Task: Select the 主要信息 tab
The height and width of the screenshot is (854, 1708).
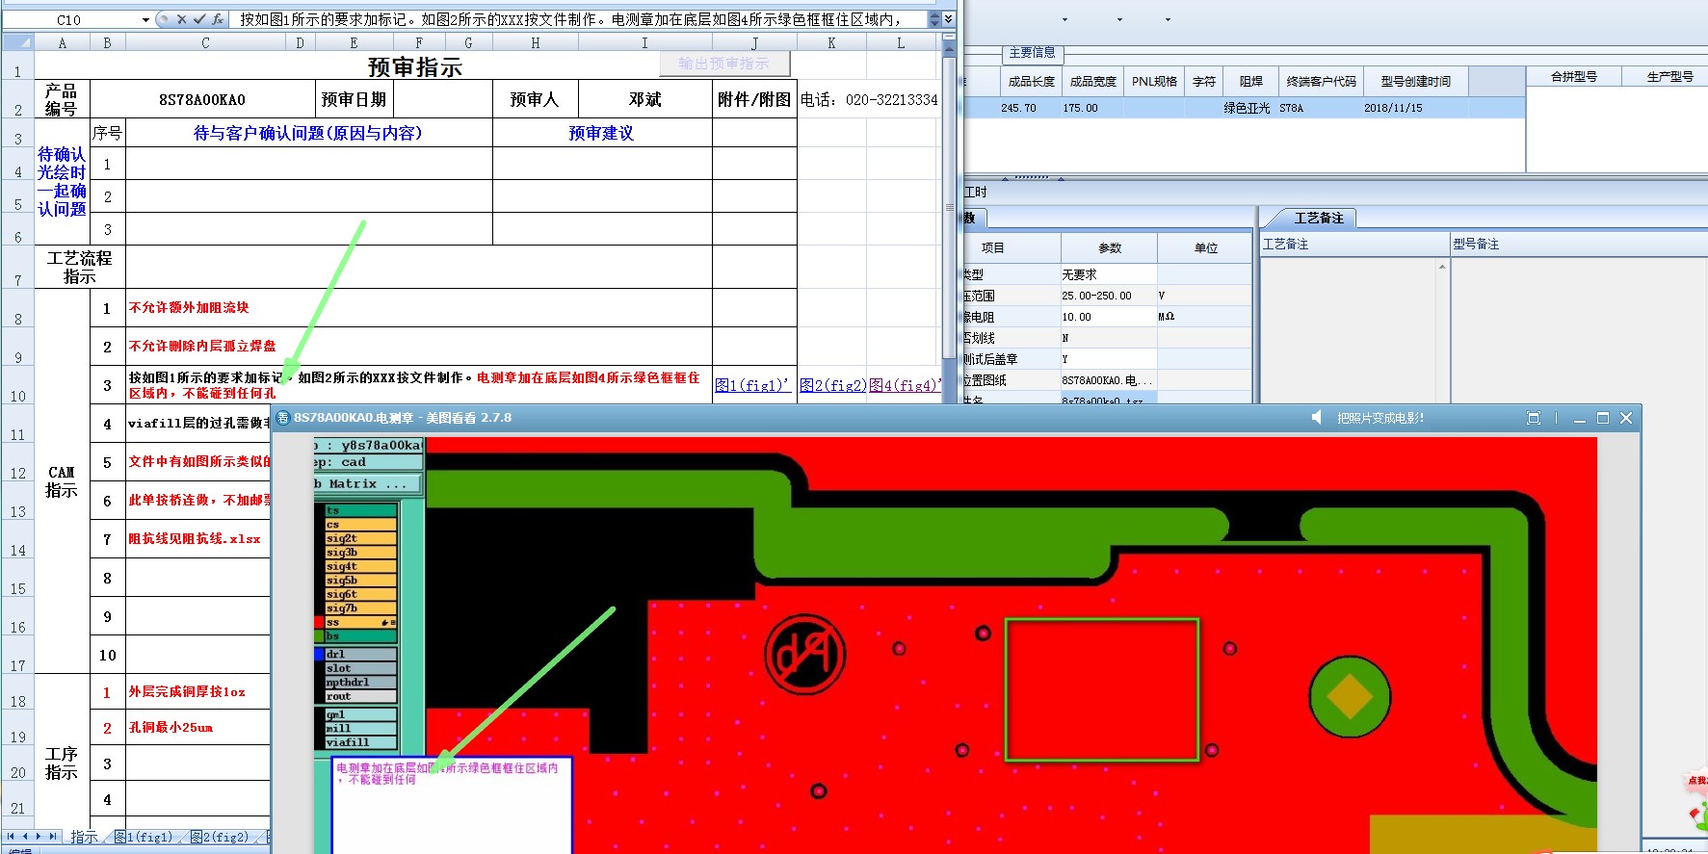Action: coord(1032,53)
